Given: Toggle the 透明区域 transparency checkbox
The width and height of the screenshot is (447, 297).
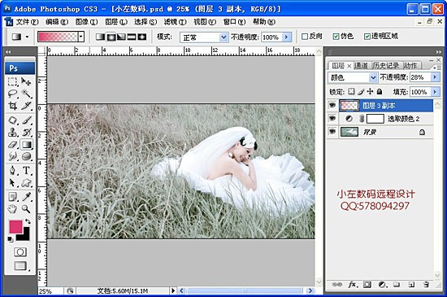Looking at the screenshot, I should (x=367, y=37).
